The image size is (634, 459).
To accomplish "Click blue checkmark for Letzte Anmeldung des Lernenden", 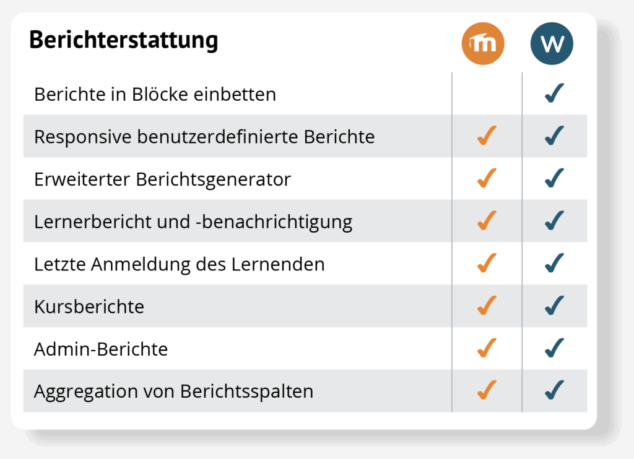I will (x=554, y=264).
